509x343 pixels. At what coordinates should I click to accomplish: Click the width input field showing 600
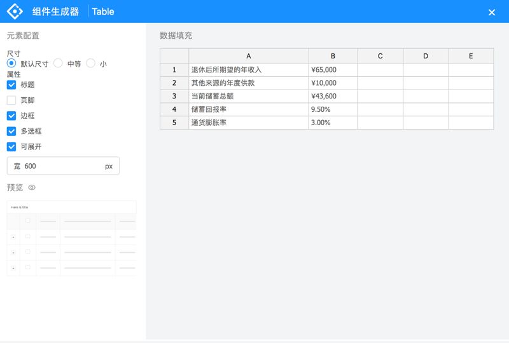[62, 166]
